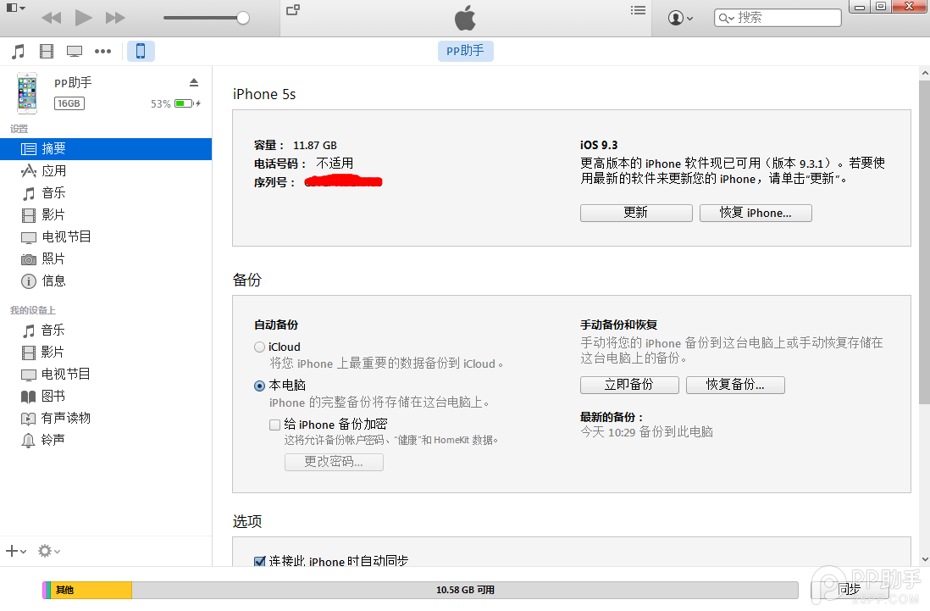Click the 更新 button

[x=635, y=213]
